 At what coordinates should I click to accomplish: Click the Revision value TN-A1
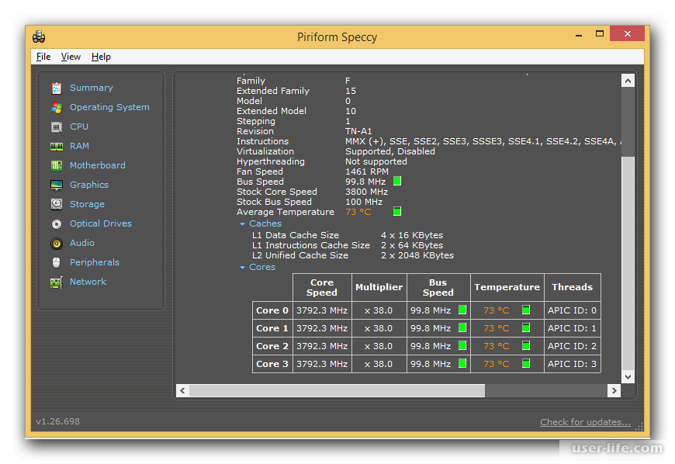click(358, 131)
